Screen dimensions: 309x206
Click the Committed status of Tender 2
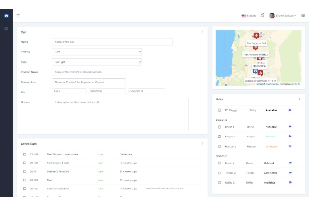coord(270,173)
